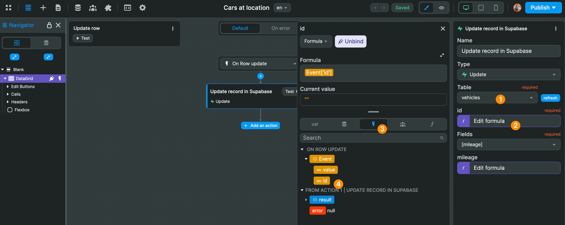
Task: Expand the result object arrow
Action: coord(306,200)
